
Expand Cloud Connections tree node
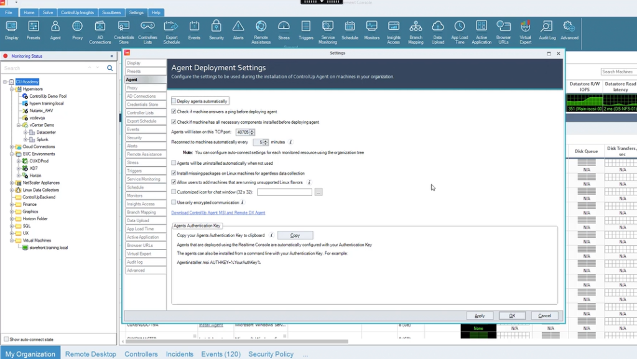coord(12,147)
